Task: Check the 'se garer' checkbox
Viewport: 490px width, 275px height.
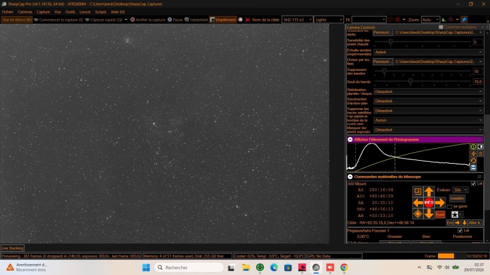Action: pyautogui.click(x=450, y=207)
